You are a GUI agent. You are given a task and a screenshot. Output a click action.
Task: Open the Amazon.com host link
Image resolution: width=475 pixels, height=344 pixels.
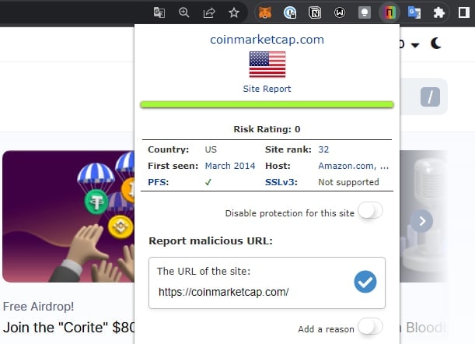tap(353, 166)
